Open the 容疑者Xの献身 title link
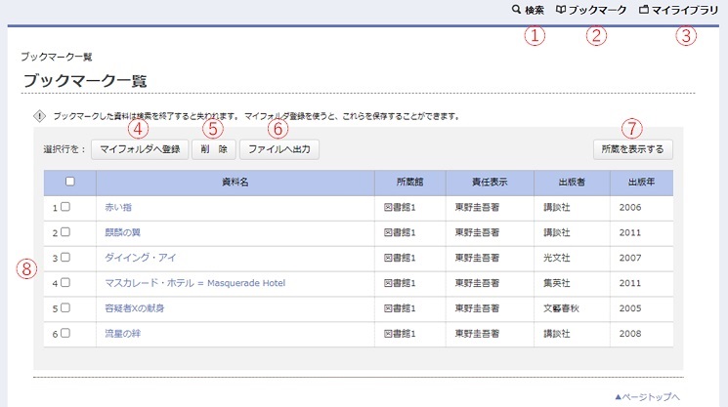The width and height of the screenshot is (728, 407). (x=134, y=308)
